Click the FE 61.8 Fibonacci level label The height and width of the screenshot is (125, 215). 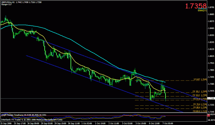(x=200, y=99)
